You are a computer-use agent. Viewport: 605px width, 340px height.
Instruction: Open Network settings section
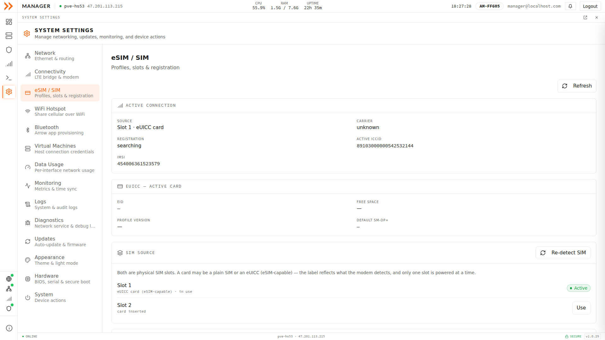60,56
